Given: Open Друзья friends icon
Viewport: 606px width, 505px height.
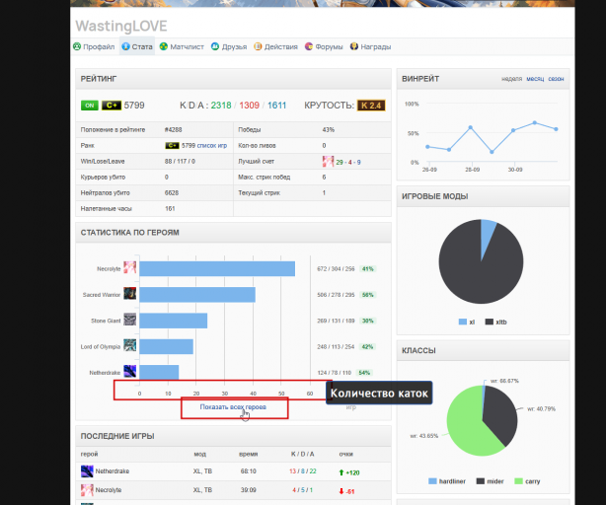Looking at the screenshot, I should [x=215, y=46].
